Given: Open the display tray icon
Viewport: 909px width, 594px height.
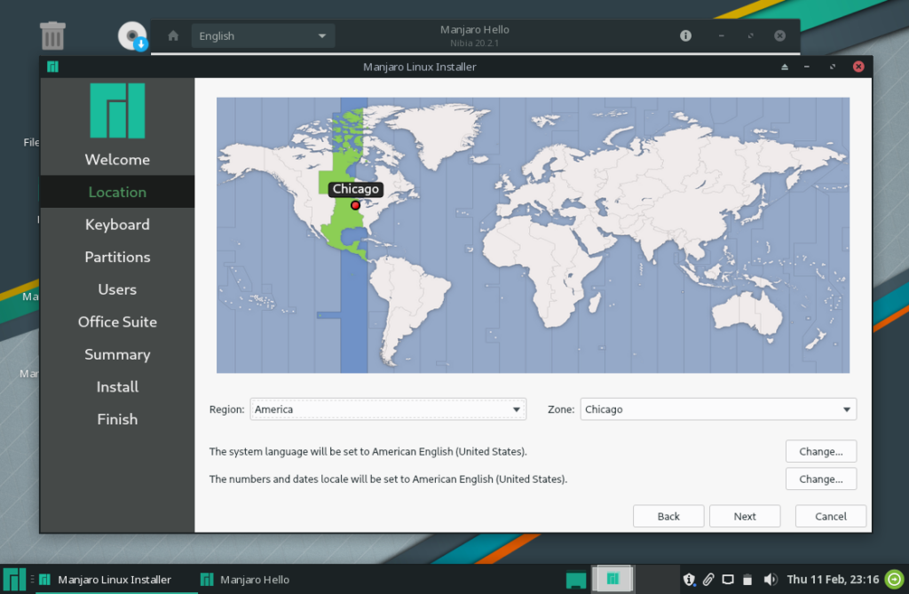Looking at the screenshot, I should pyautogui.click(x=728, y=580).
